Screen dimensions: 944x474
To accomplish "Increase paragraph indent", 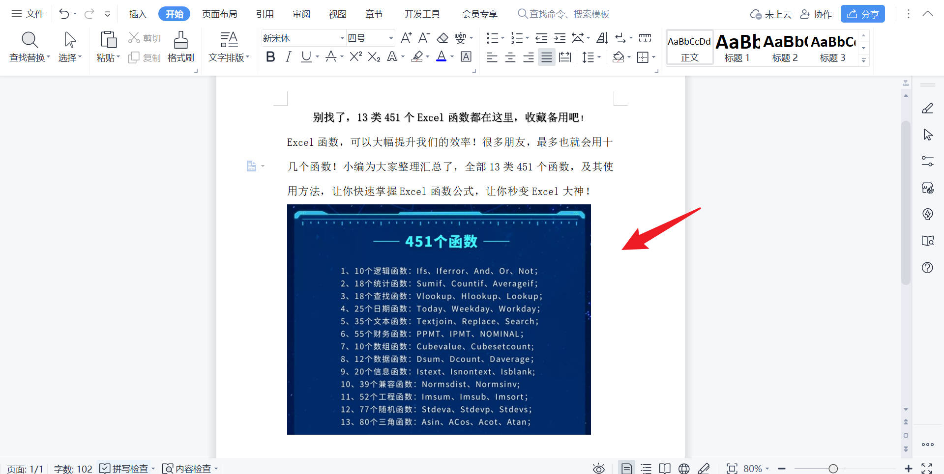I will click(x=560, y=38).
